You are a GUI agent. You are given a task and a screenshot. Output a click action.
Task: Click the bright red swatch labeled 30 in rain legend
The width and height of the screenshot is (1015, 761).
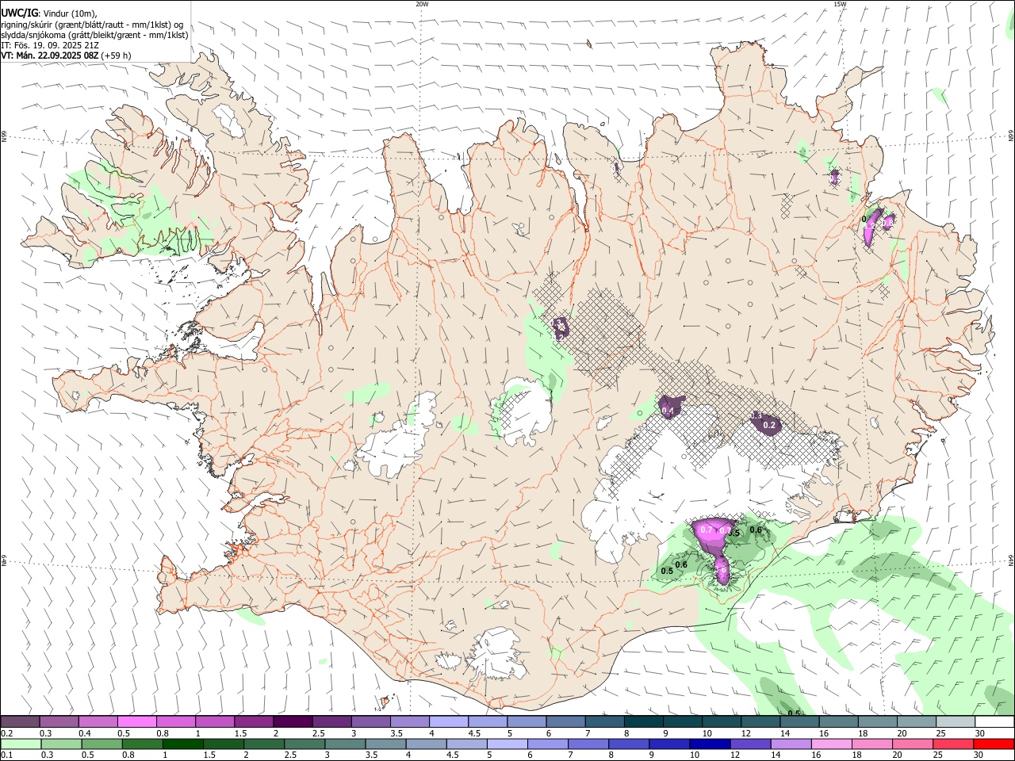click(x=994, y=744)
